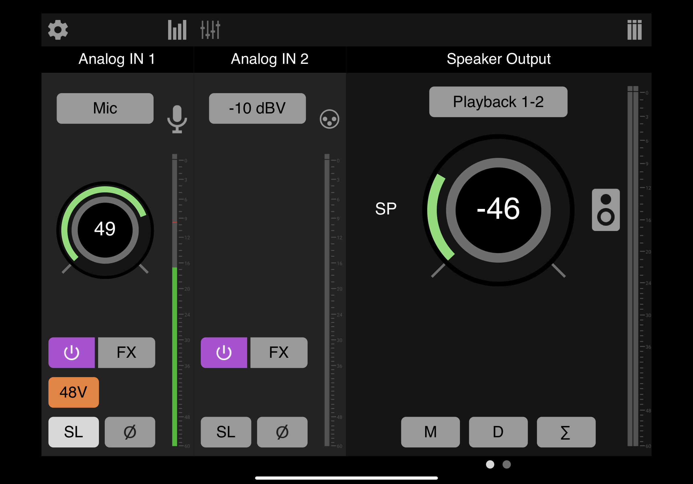Screen dimensions: 693x484
Task: Tap the iOS home indicator bar
Action: click(346, 478)
